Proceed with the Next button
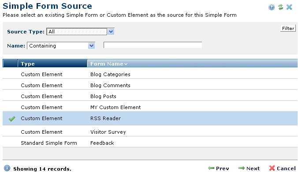 click(x=249, y=168)
